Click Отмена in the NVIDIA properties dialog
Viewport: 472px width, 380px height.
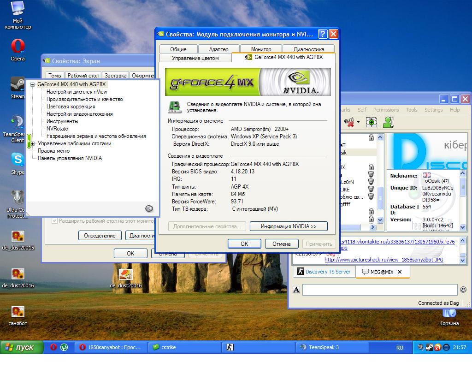(282, 243)
